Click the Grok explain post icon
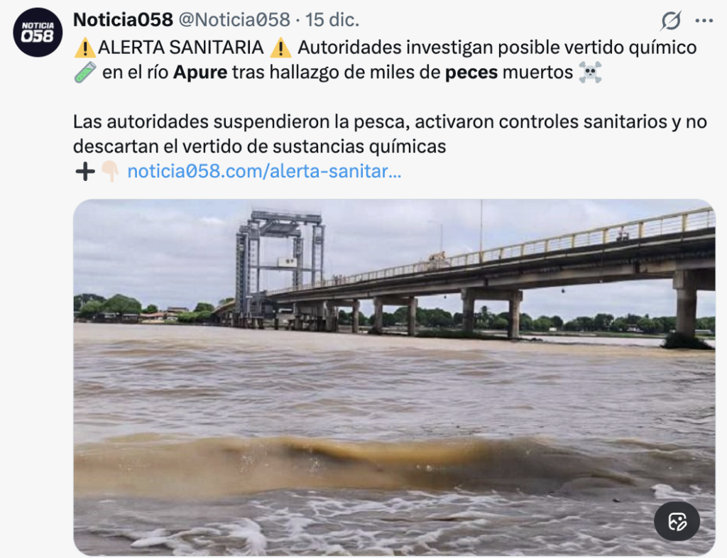The width and height of the screenshot is (727, 558). (x=671, y=21)
